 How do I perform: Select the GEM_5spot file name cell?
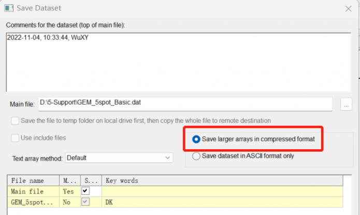tap(33, 202)
